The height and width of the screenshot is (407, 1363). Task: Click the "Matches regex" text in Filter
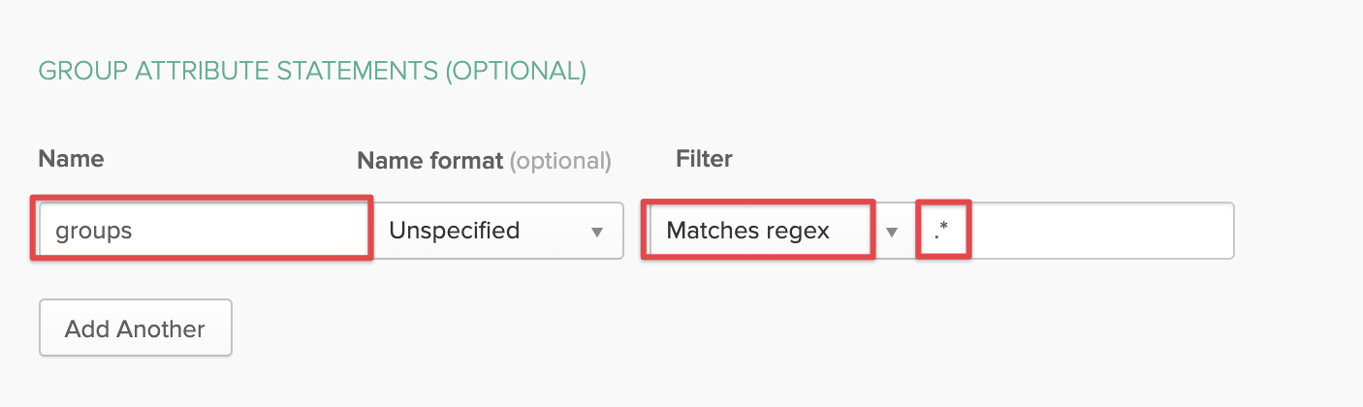pyautogui.click(x=747, y=231)
